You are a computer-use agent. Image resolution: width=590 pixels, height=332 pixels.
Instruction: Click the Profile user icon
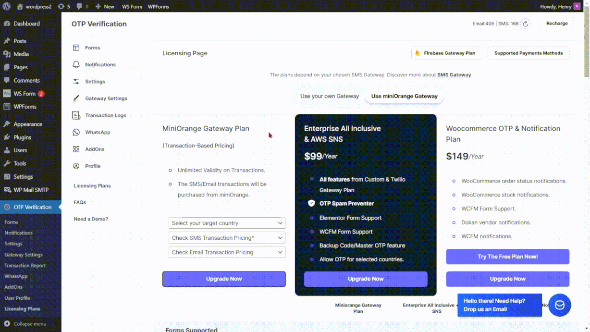pyautogui.click(x=76, y=166)
